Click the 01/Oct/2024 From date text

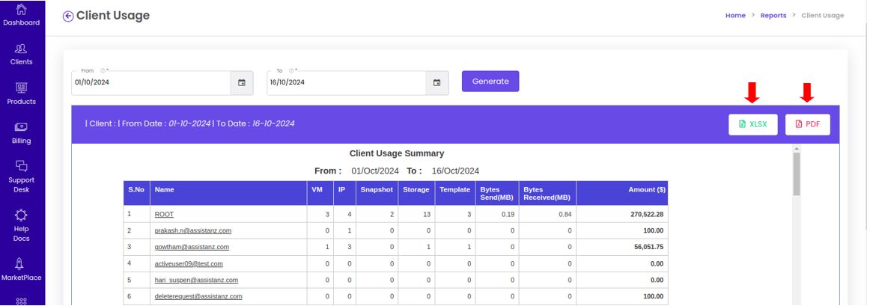point(377,171)
